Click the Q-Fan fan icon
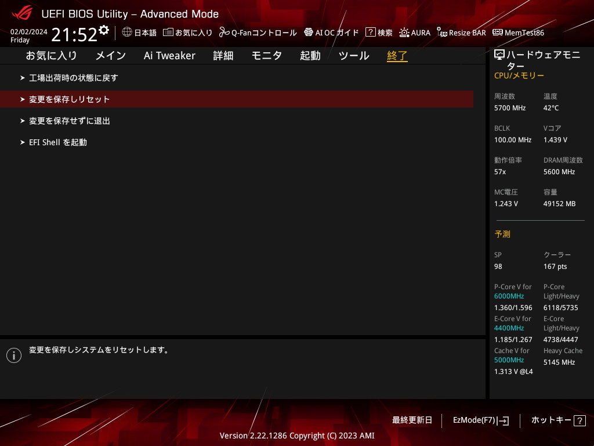Screen dimensions: 594x446 [x=224, y=33]
